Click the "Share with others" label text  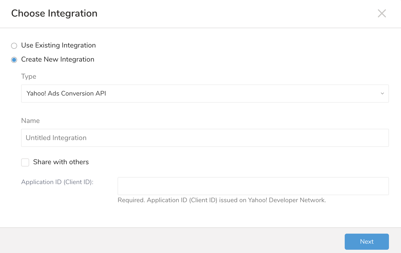point(61,162)
